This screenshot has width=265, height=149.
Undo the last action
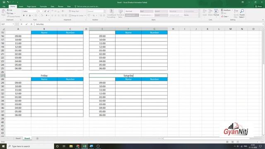[8, 2]
